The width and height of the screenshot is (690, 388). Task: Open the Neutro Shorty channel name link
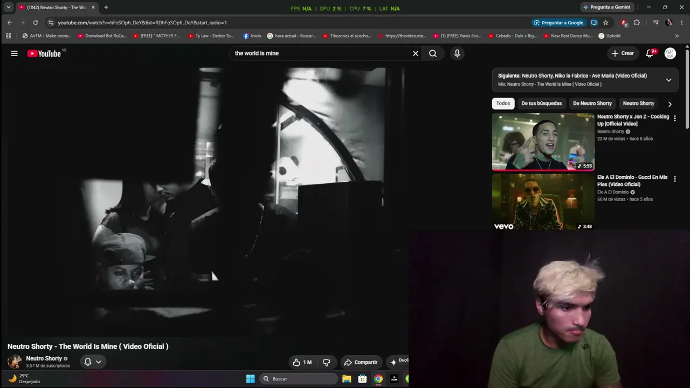(44, 358)
